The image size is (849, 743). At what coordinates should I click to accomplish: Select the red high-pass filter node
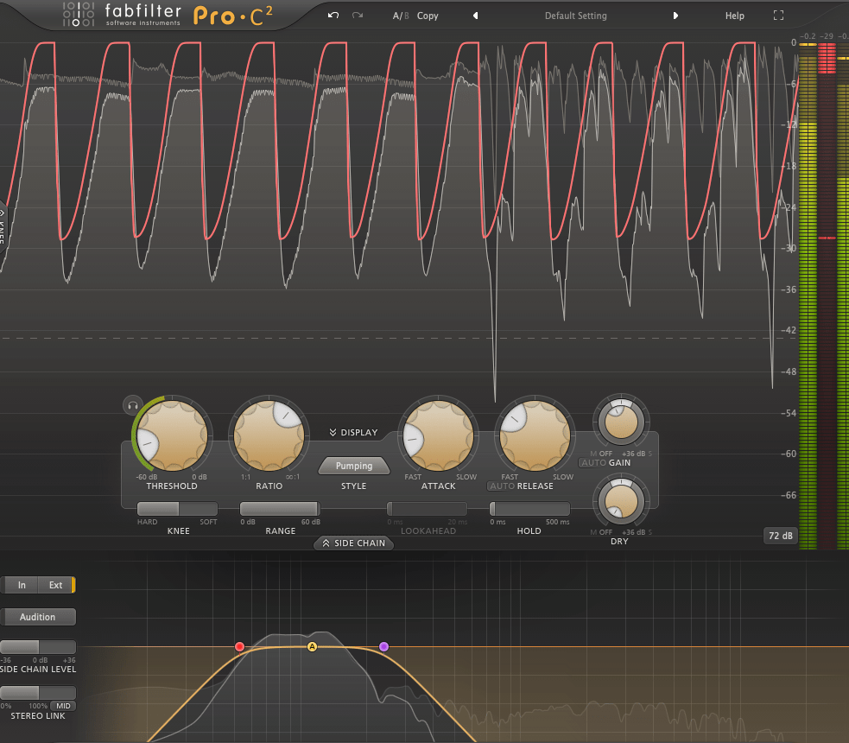pos(239,646)
